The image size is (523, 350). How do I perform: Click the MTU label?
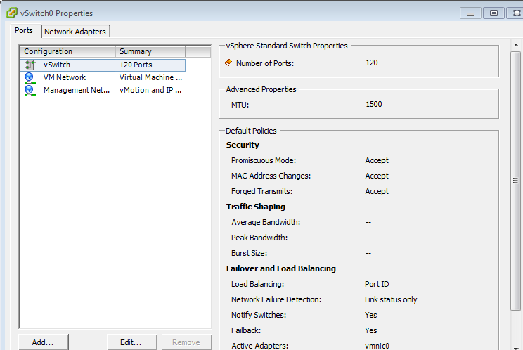point(240,105)
